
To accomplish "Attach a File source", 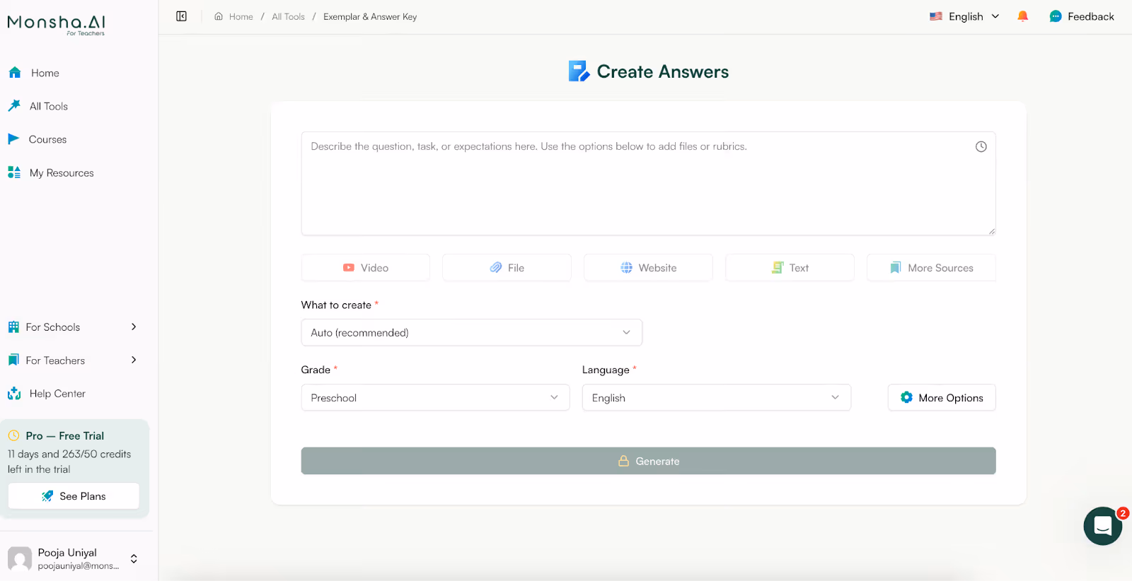I will click(x=507, y=267).
